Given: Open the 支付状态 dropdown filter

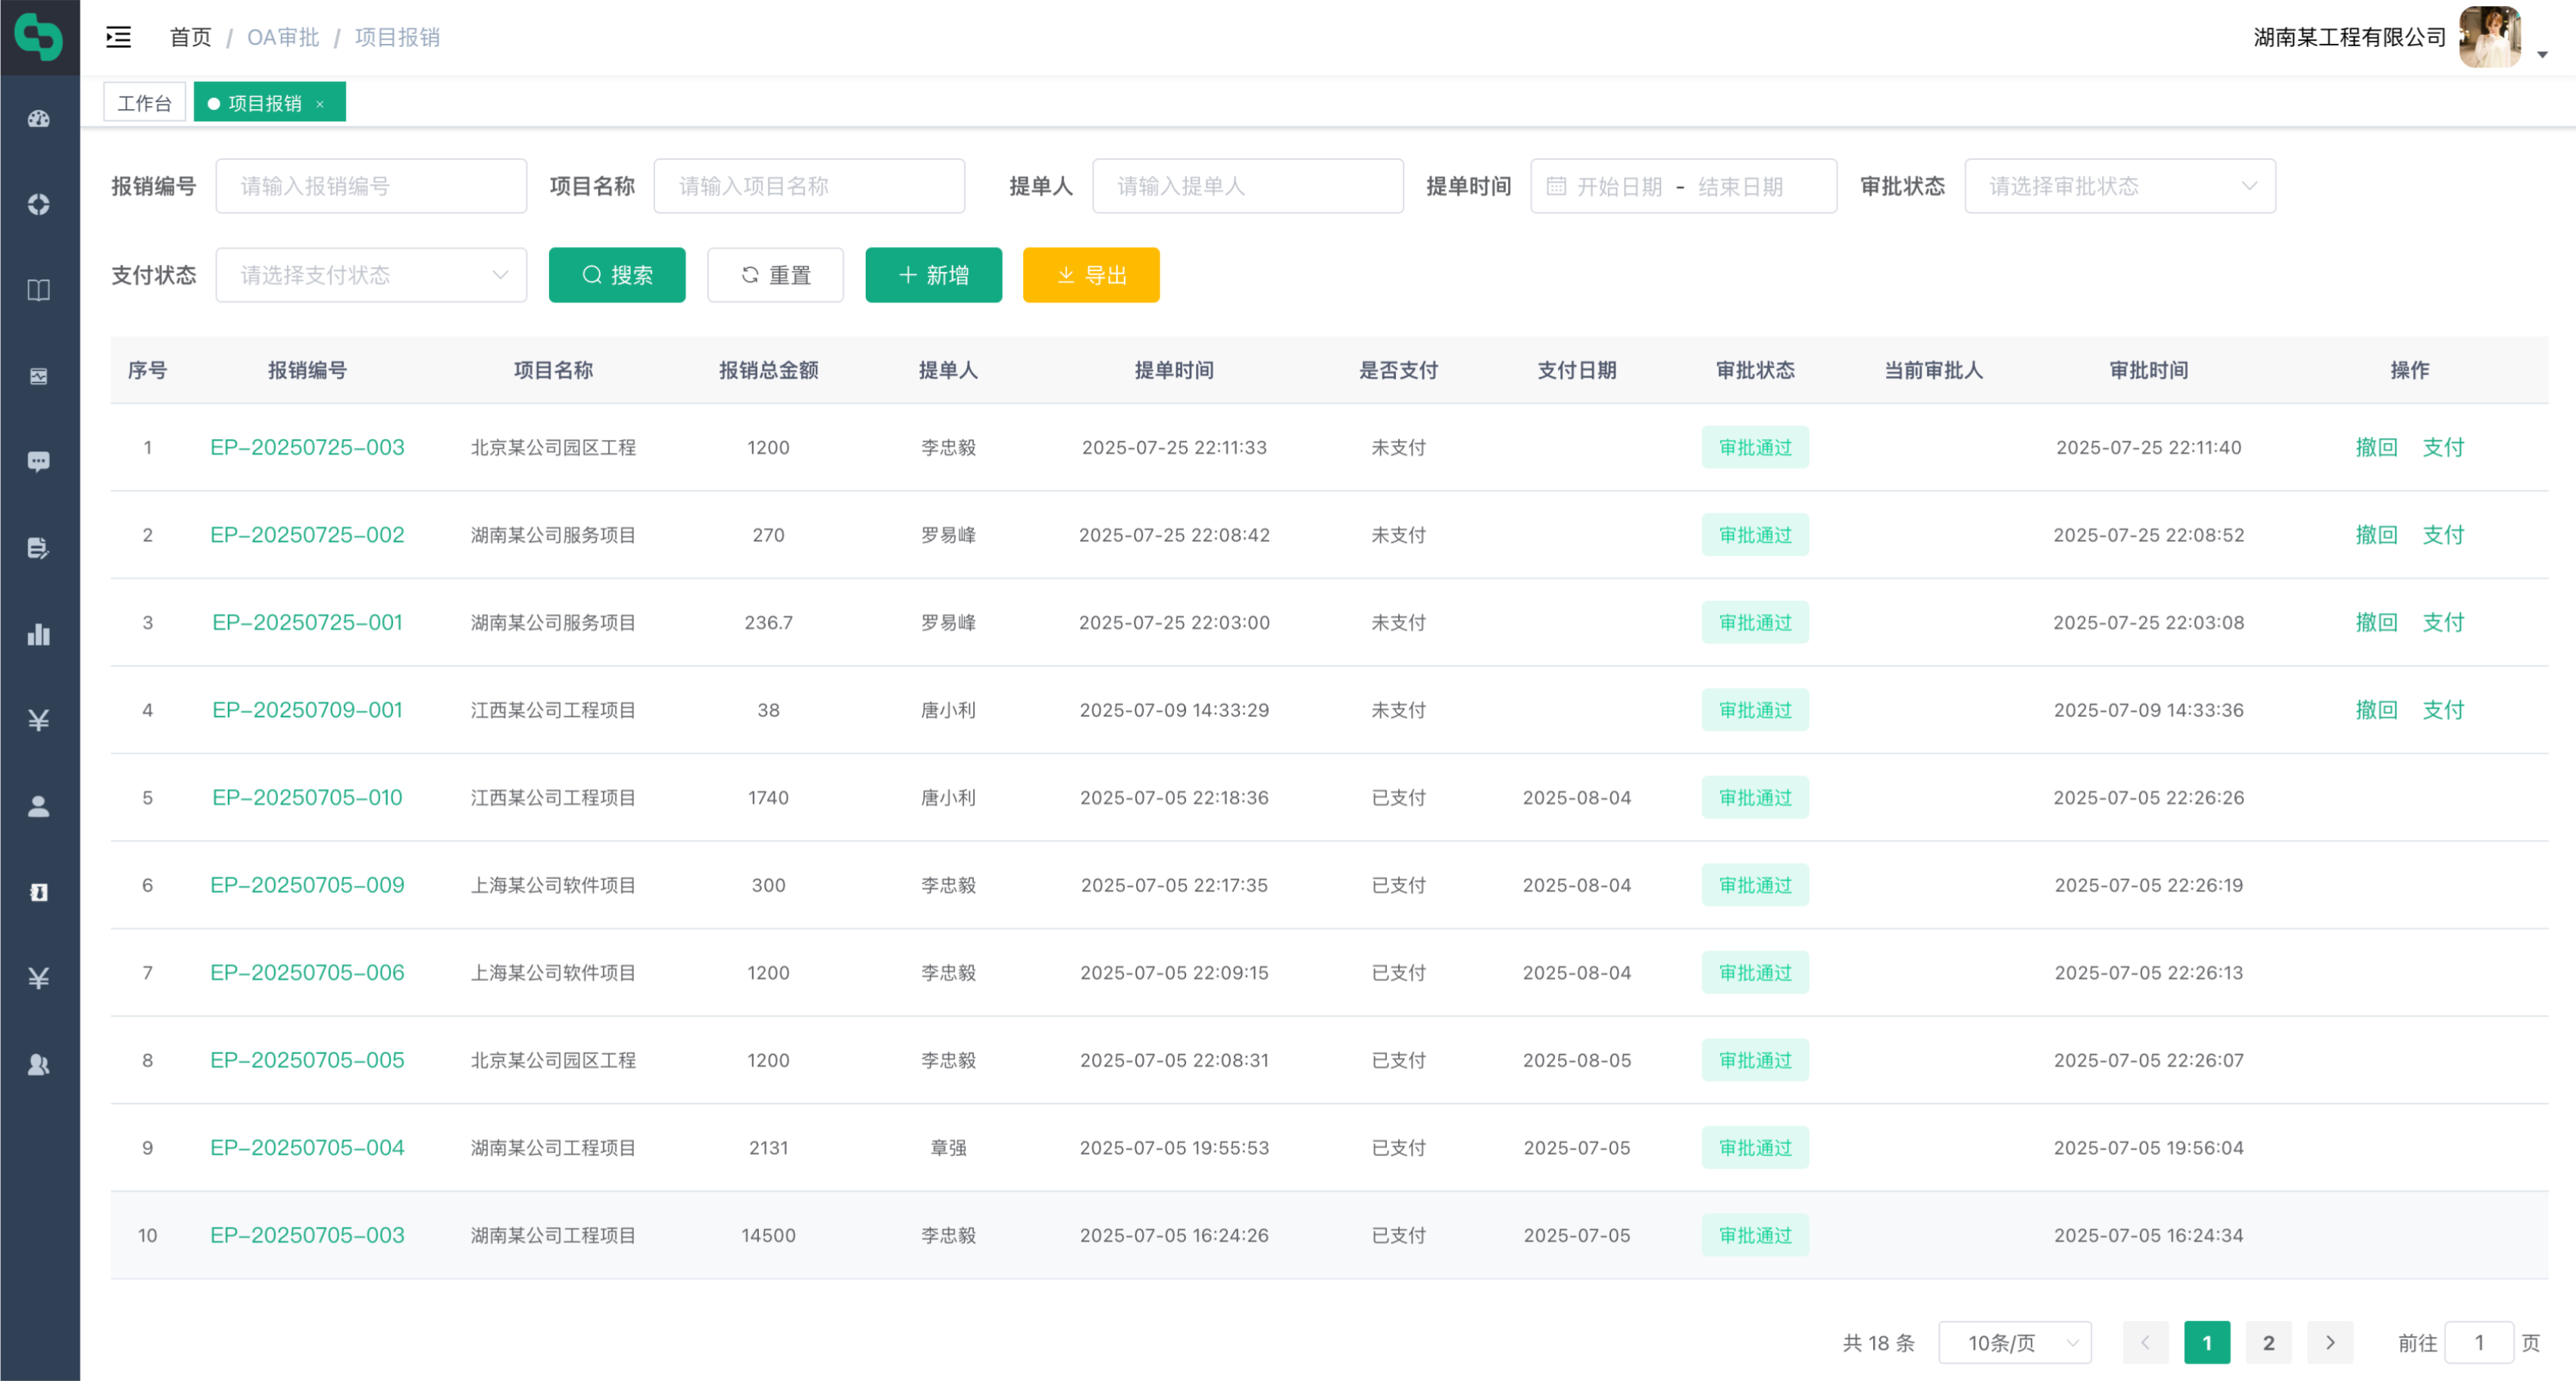Looking at the screenshot, I should [371, 275].
